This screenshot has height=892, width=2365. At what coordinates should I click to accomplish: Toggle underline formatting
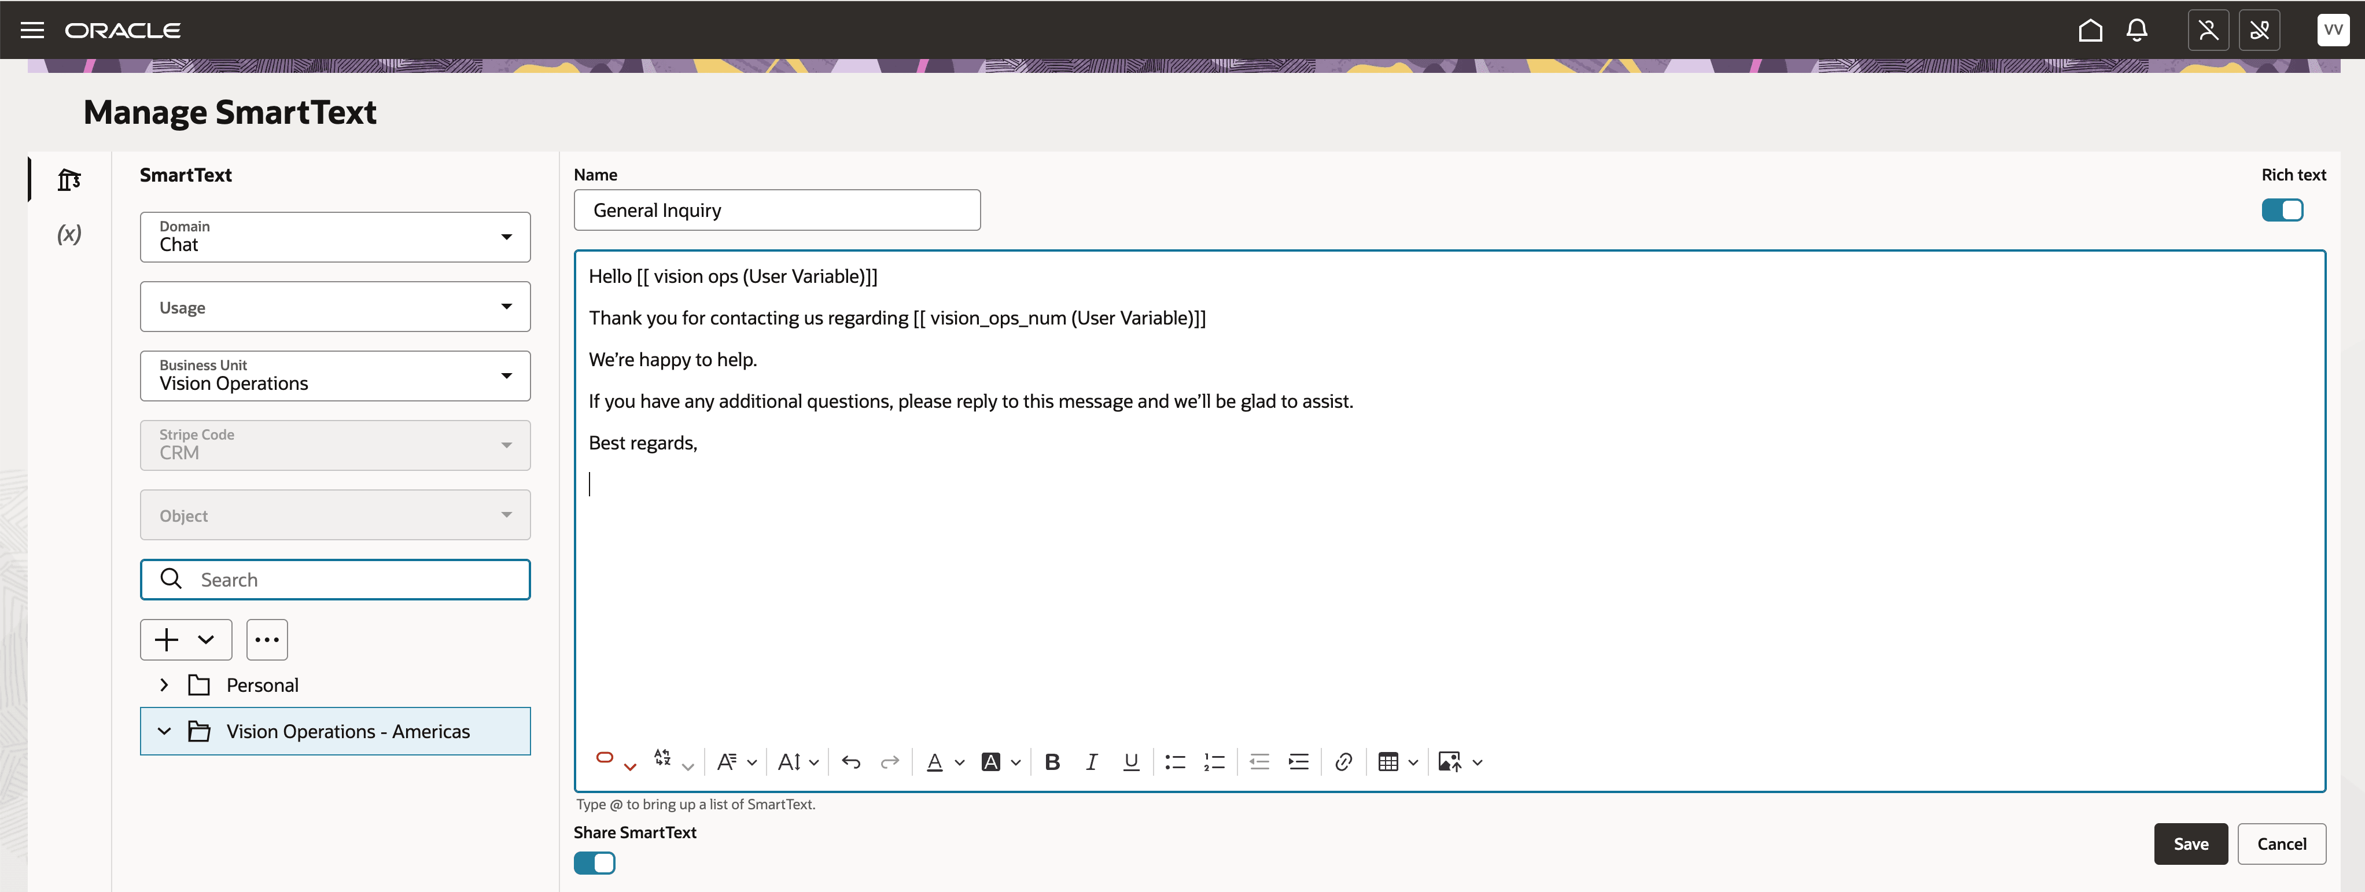point(1131,762)
